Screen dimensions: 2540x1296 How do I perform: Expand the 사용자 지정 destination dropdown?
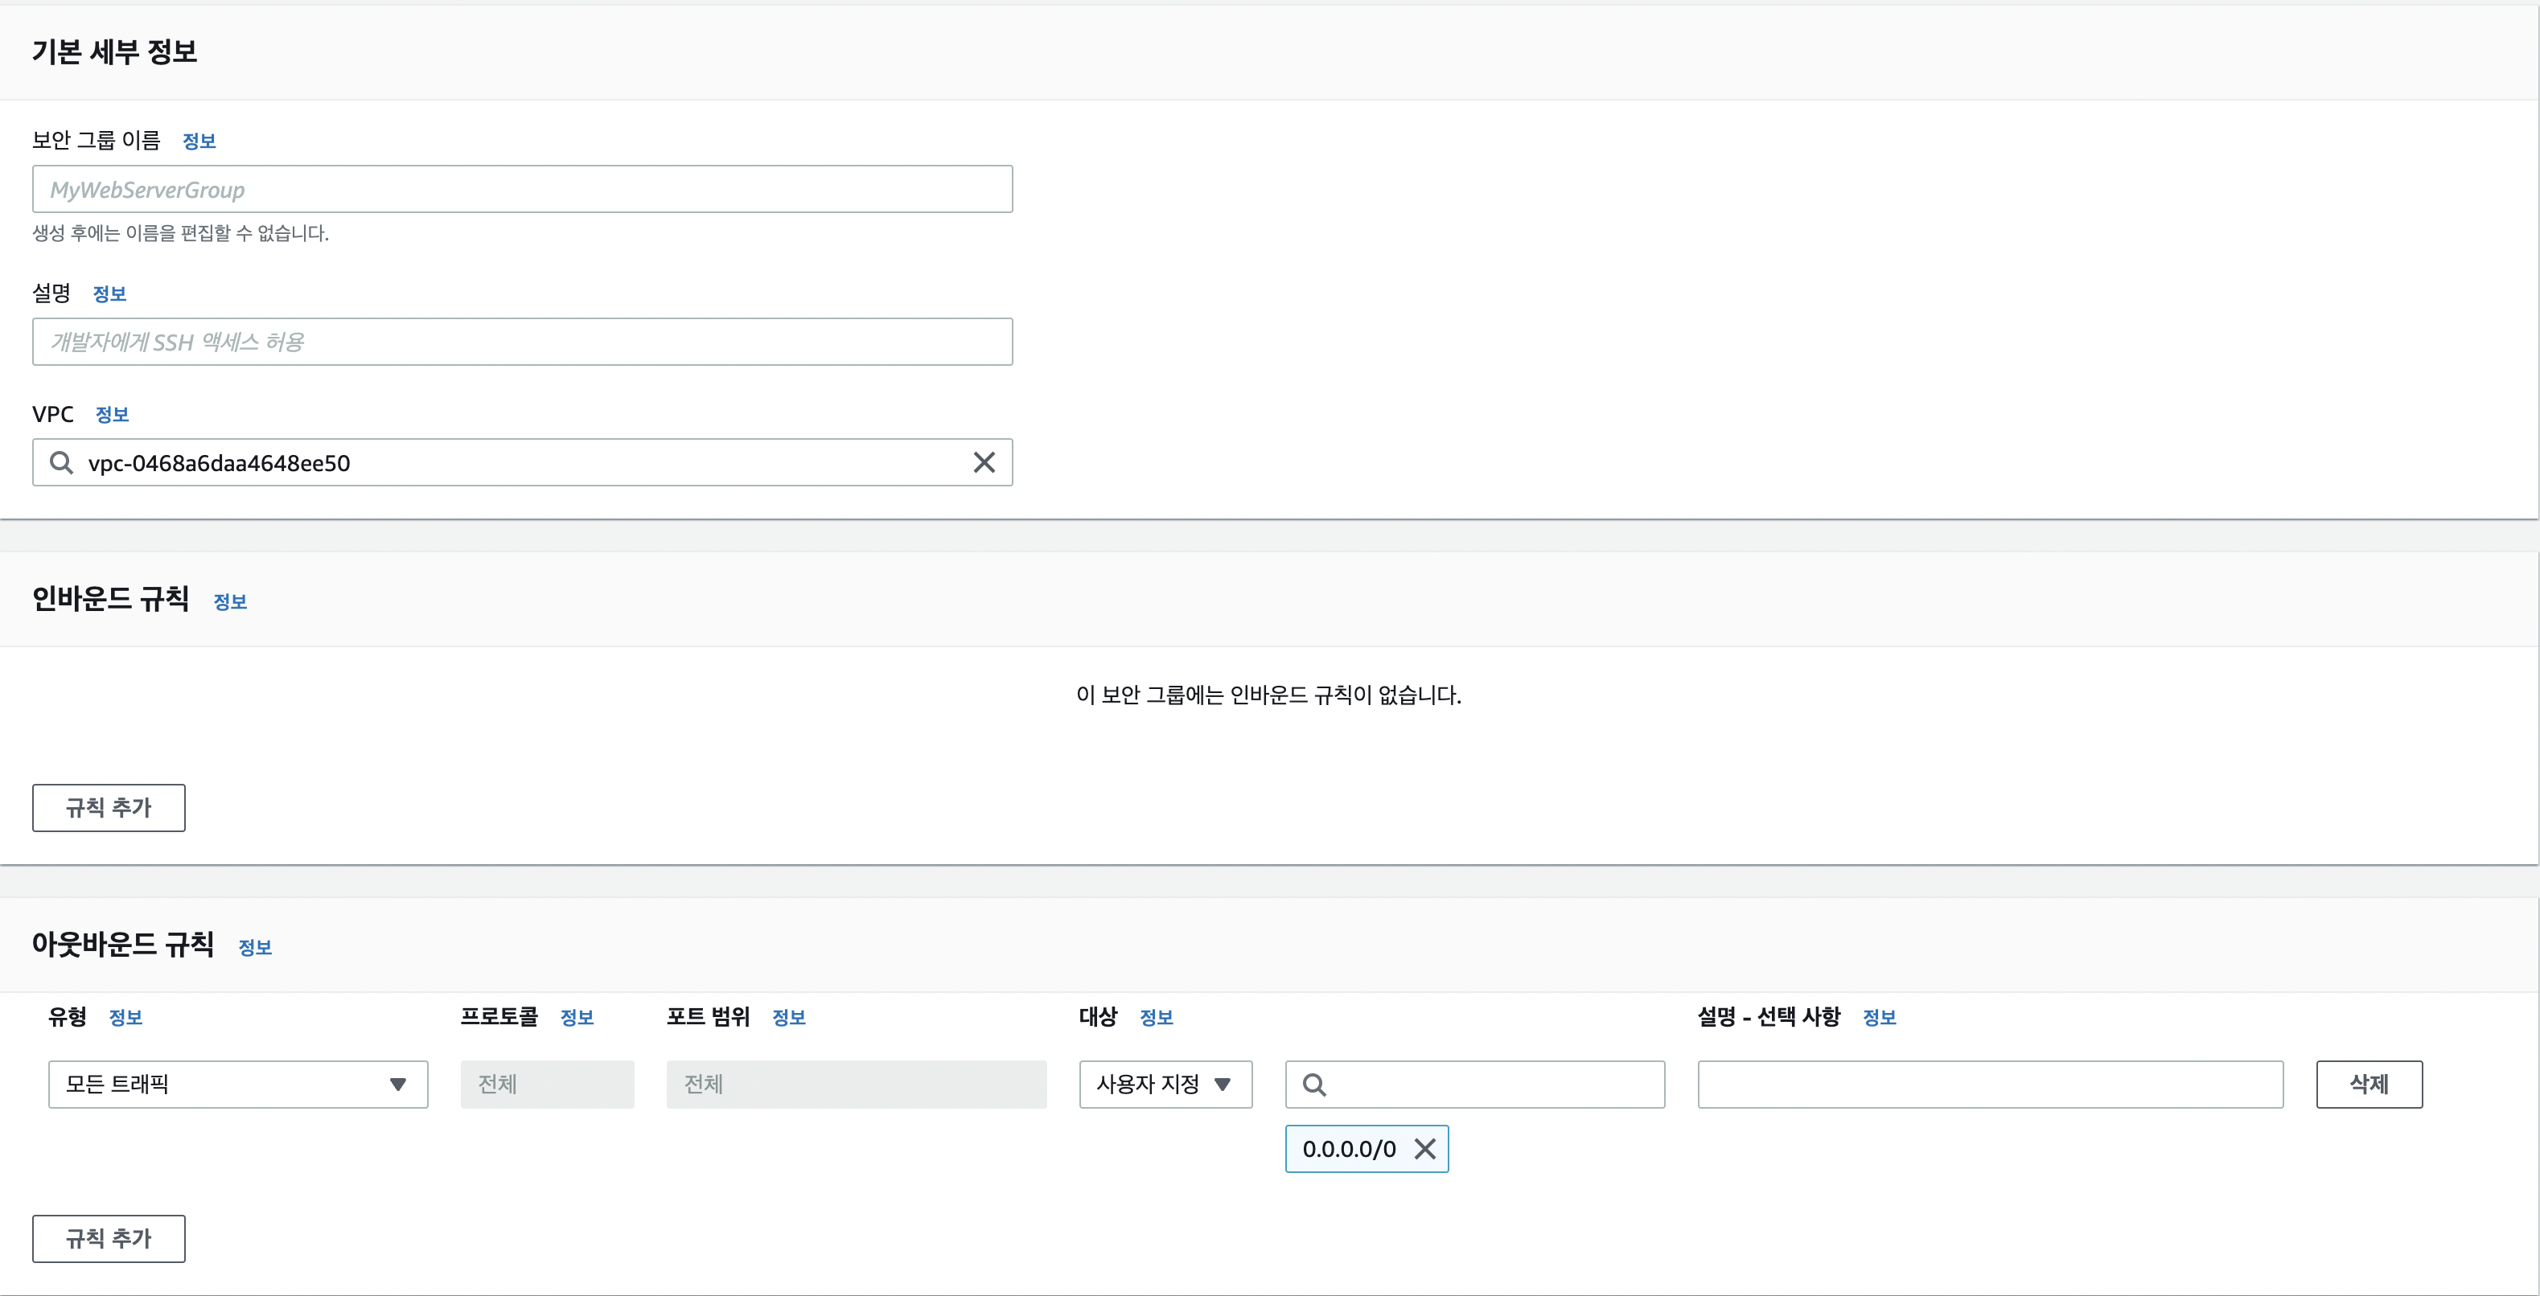click(x=1165, y=1084)
